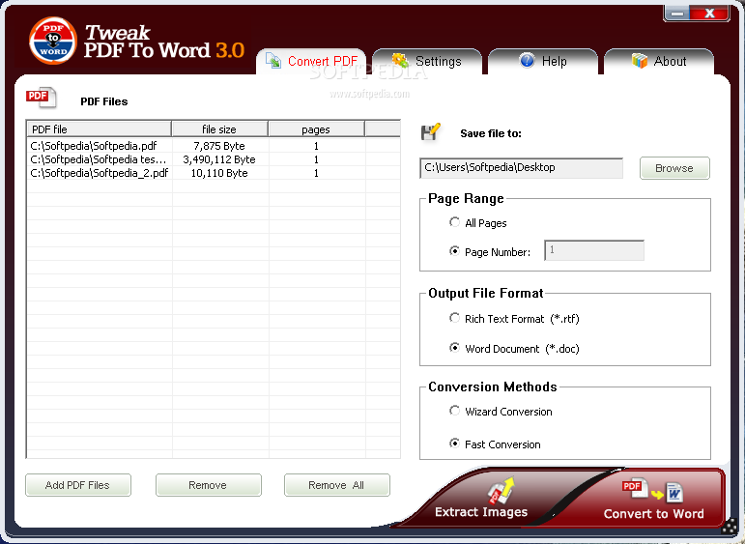Click the Page Number input field
The image size is (745, 544).
[x=594, y=250]
